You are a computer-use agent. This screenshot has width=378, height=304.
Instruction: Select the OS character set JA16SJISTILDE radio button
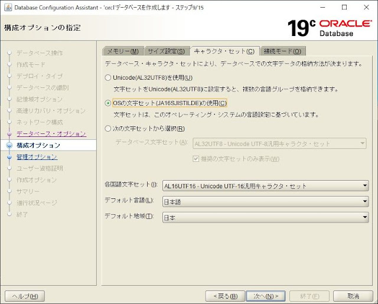tap(107, 103)
